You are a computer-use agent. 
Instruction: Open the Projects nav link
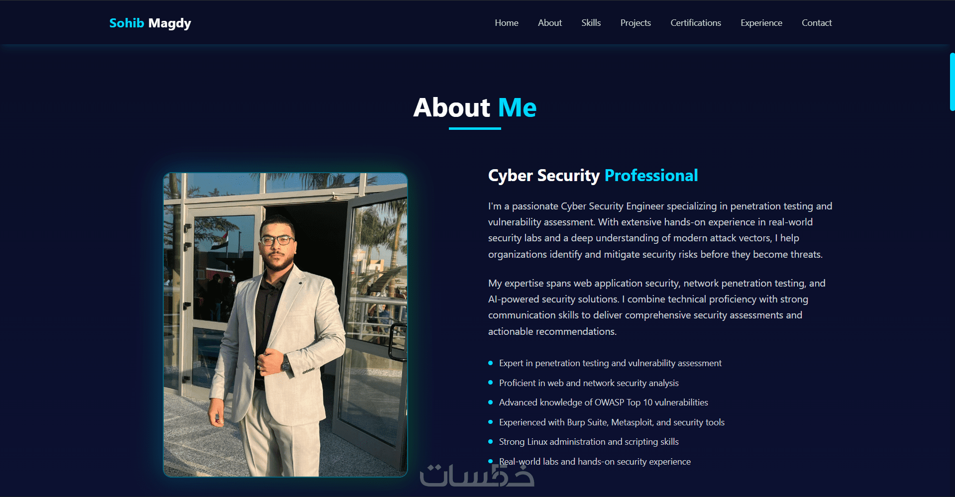(x=635, y=23)
